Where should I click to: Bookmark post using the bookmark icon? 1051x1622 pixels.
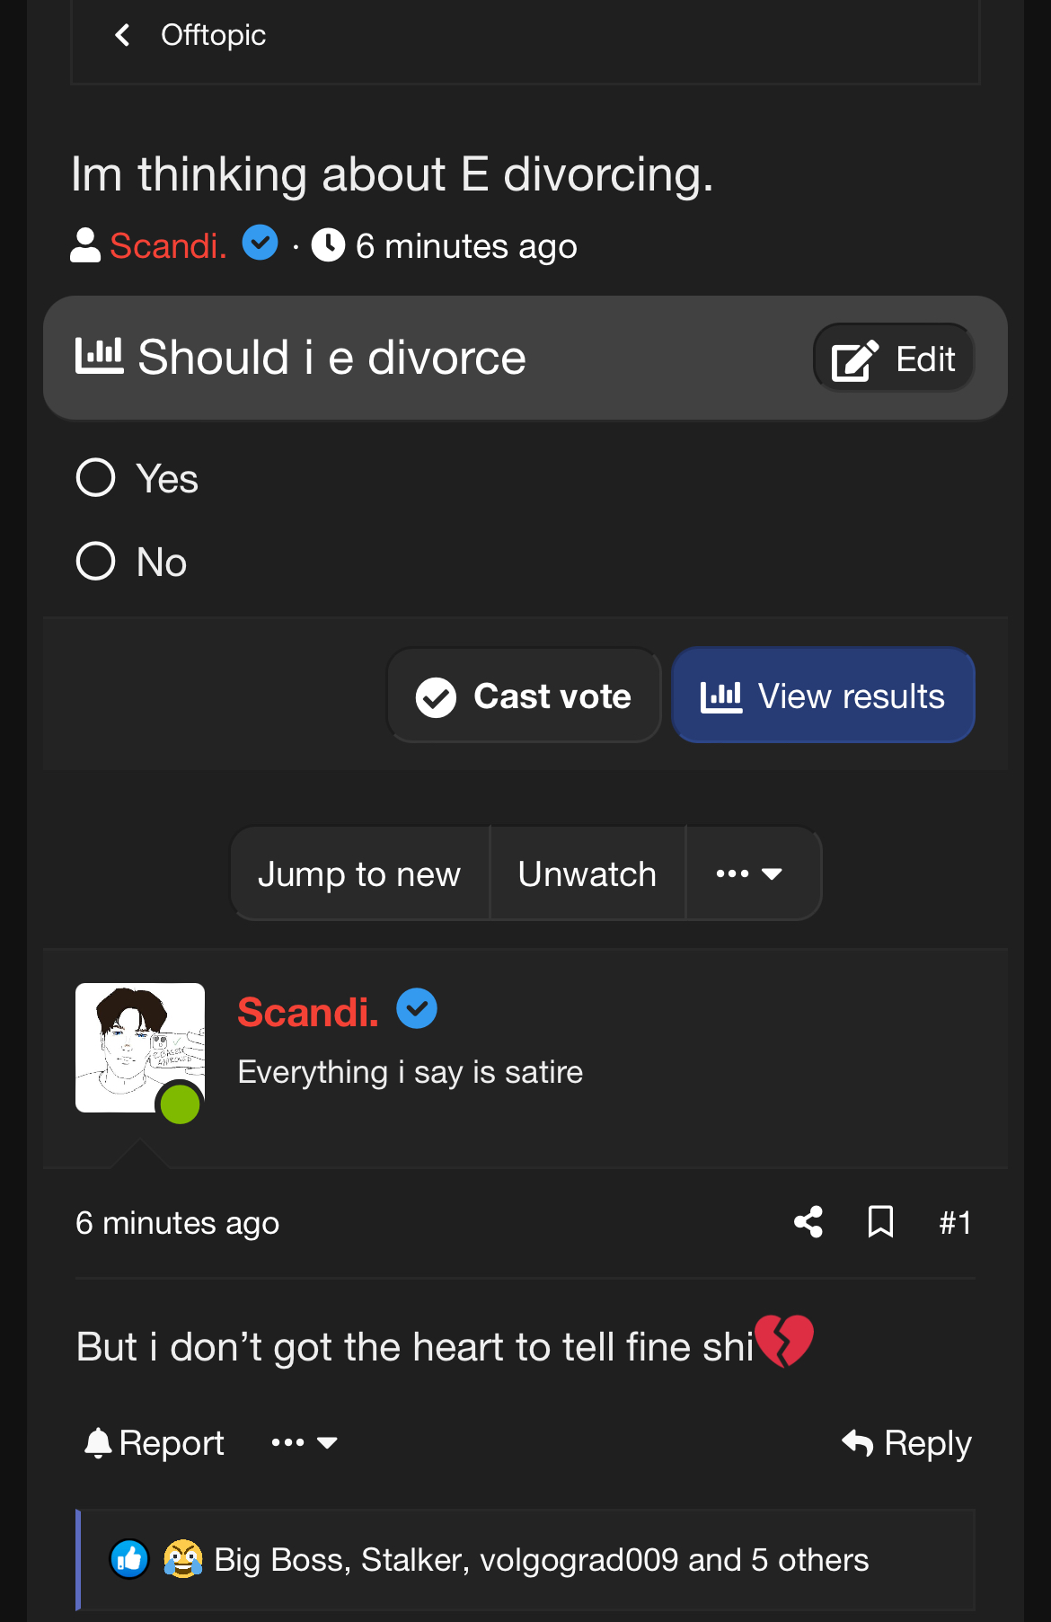click(x=880, y=1222)
